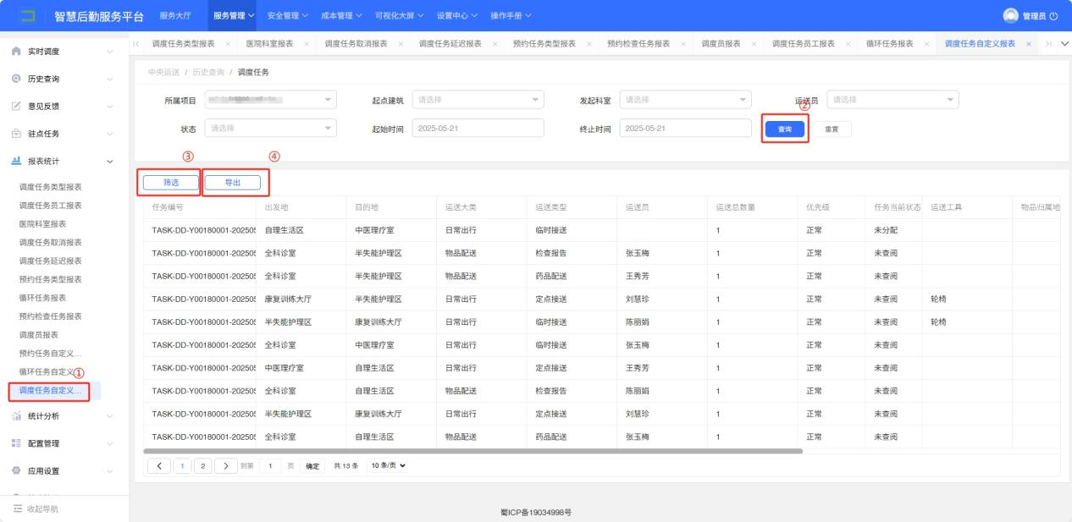Close the 调度任务延迟报表 tab
Image resolution: width=1072 pixels, height=522 pixels.
tap(495, 43)
